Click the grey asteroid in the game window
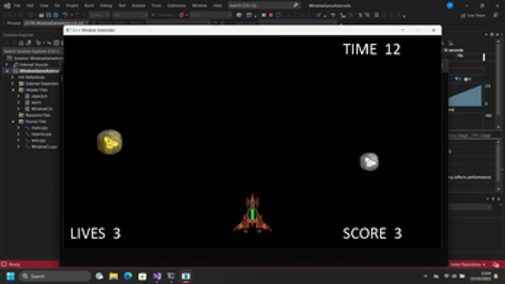This screenshot has height=284, width=505. 369,162
